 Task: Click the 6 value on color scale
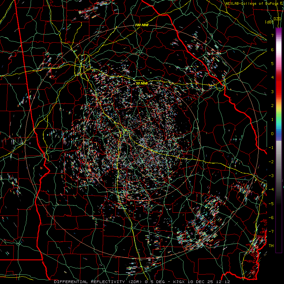[272, 50]
